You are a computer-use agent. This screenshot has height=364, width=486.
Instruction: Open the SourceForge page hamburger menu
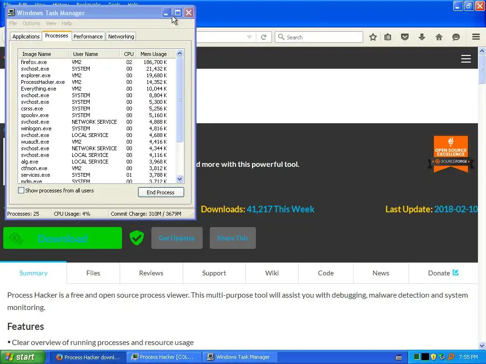[x=466, y=59]
